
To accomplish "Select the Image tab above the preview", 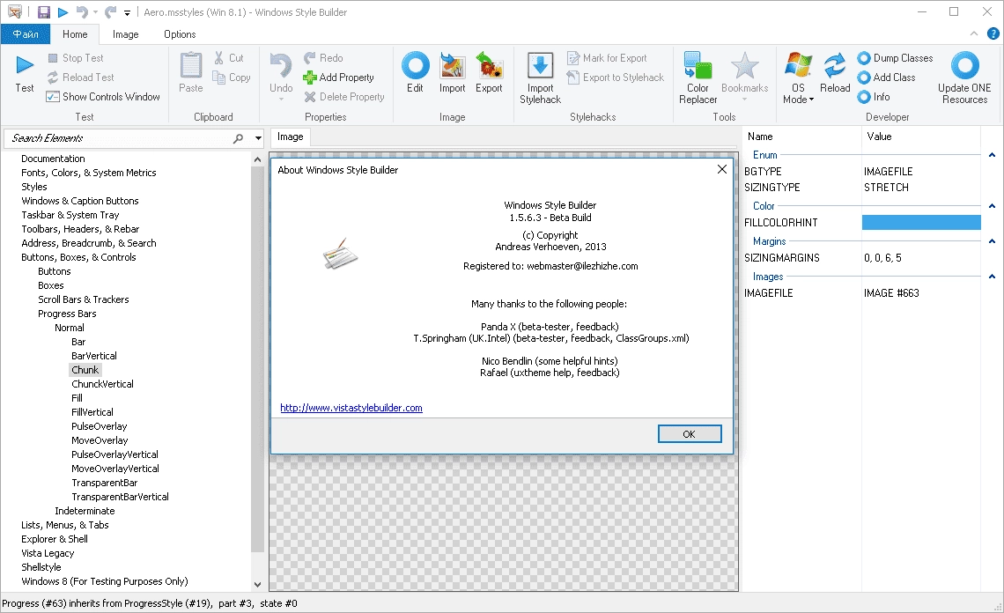I will pos(290,137).
